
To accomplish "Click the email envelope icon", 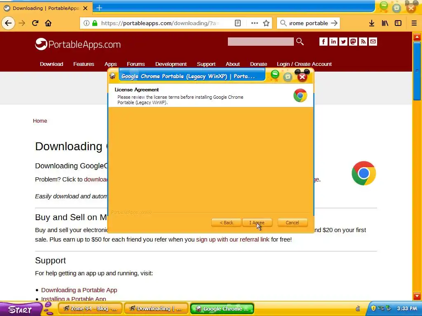I will 373,42.
